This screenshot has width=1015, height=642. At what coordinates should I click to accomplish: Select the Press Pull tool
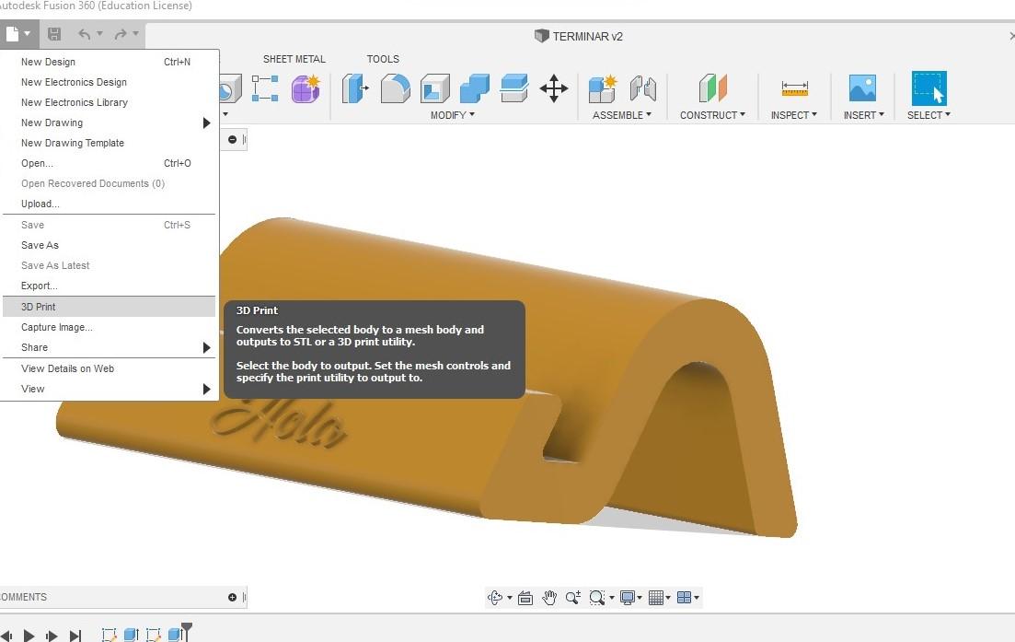(x=354, y=88)
